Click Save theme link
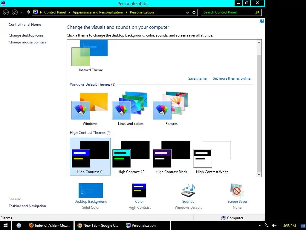This screenshot has height=230, width=306. click(x=197, y=78)
